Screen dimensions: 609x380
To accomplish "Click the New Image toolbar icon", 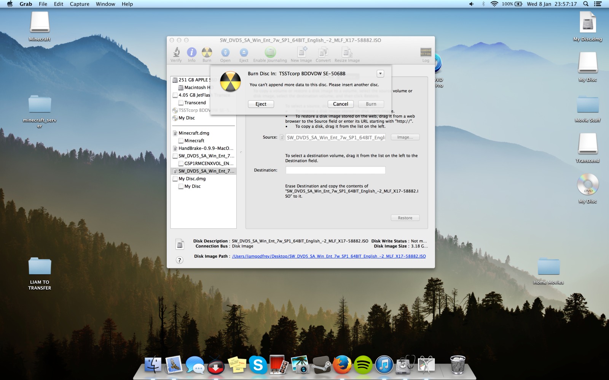I will [301, 52].
